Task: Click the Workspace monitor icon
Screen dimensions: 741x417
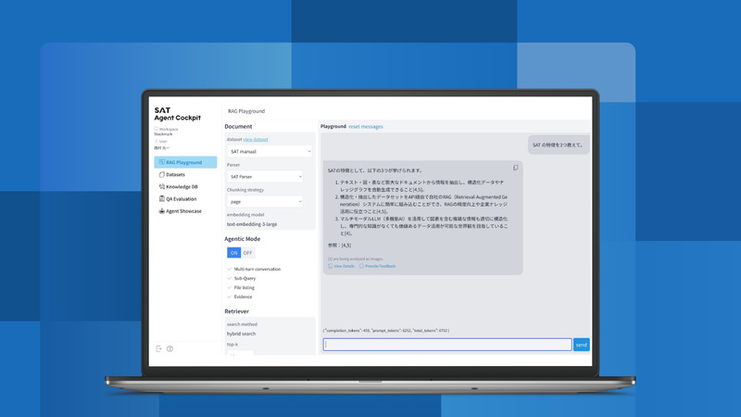Action: (156, 129)
